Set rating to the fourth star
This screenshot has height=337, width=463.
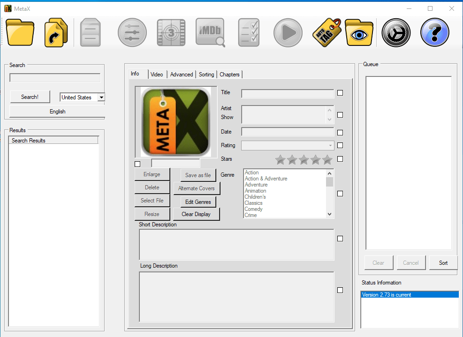[315, 160]
